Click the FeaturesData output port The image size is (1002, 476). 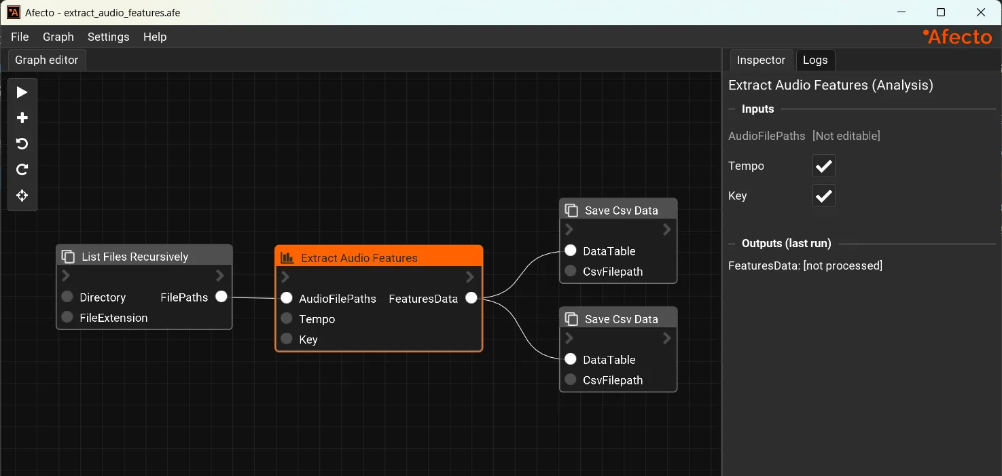[471, 298]
